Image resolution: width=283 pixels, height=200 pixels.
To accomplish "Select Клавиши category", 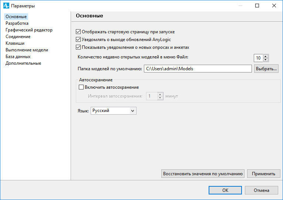I will tap(15, 43).
